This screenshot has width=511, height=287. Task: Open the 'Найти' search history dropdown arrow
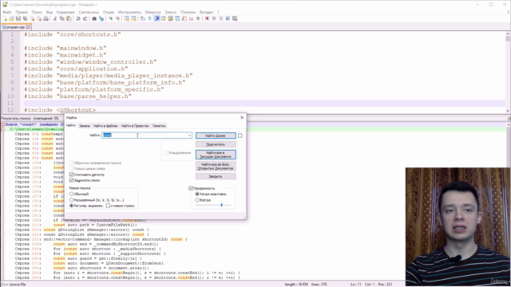(189, 136)
